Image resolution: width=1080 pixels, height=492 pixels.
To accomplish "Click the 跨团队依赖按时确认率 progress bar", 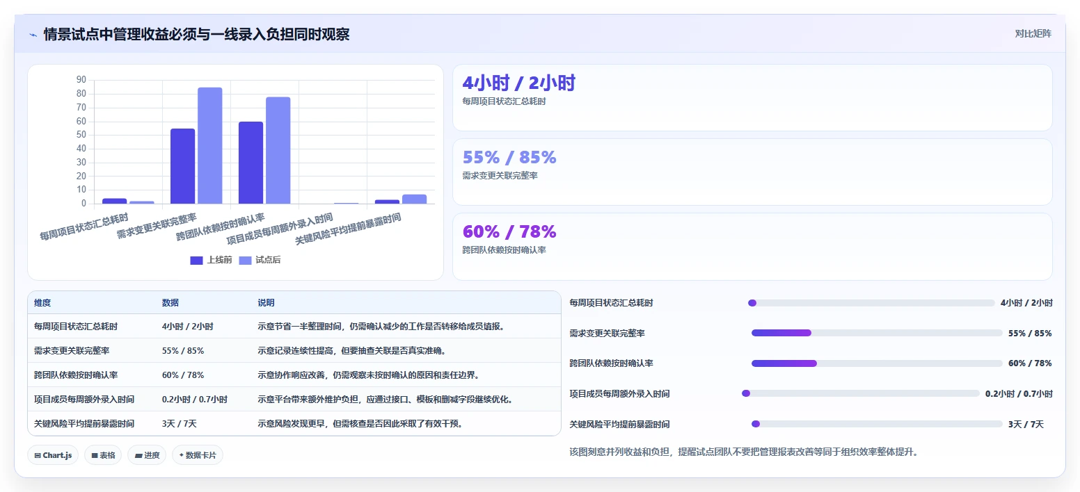I will pyautogui.click(x=877, y=363).
